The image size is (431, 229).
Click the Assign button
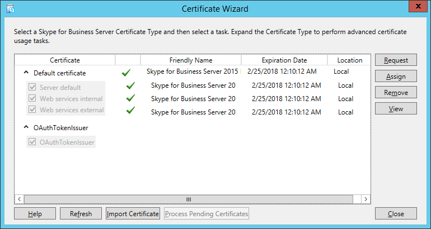(x=396, y=77)
